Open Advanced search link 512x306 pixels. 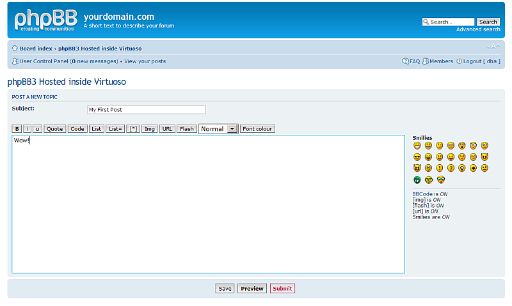(478, 30)
